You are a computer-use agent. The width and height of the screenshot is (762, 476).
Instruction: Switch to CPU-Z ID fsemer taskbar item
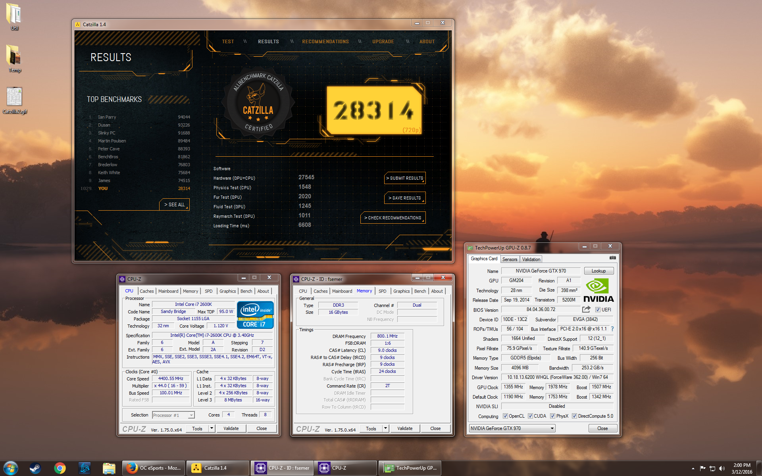(282, 468)
